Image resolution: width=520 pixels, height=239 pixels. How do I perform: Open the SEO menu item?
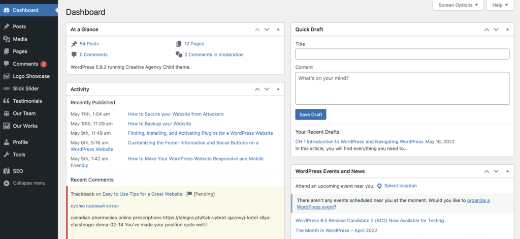point(29,171)
